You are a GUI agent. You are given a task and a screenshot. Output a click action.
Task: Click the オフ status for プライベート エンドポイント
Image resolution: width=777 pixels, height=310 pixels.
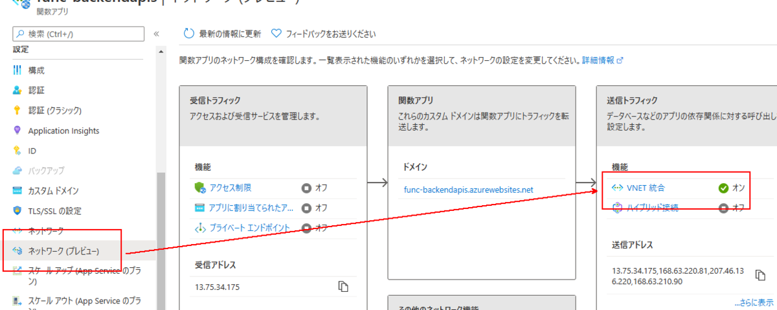pos(315,228)
